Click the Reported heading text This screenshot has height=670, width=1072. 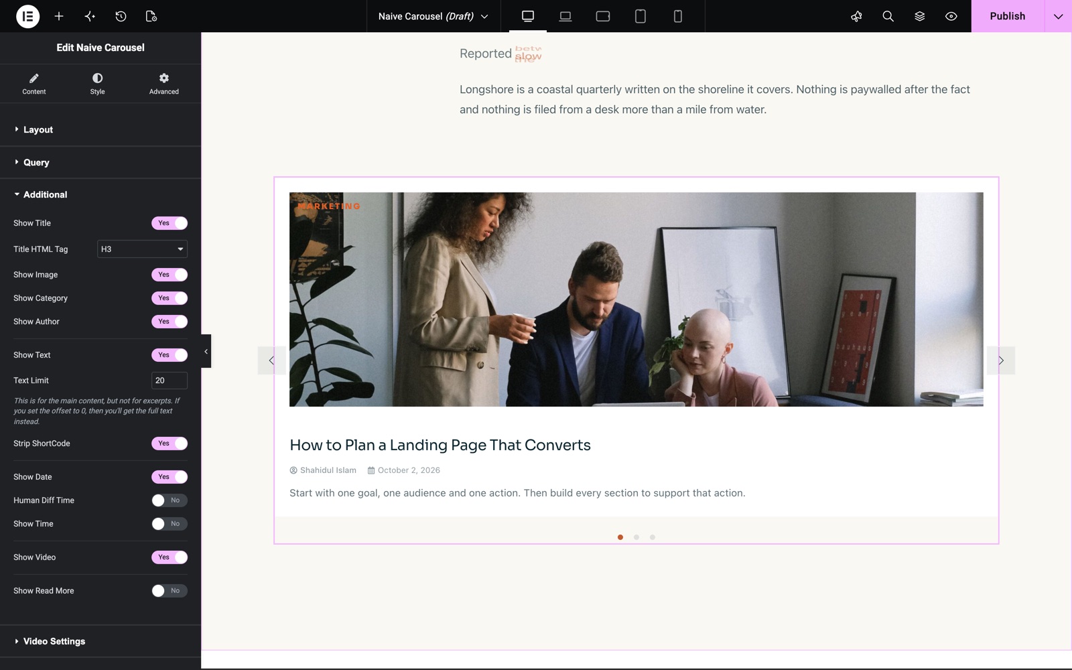click(x=486, y=54)
